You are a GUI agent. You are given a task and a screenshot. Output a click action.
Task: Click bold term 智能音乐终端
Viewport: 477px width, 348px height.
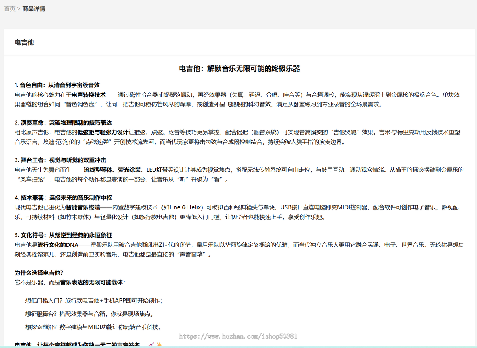83,207
